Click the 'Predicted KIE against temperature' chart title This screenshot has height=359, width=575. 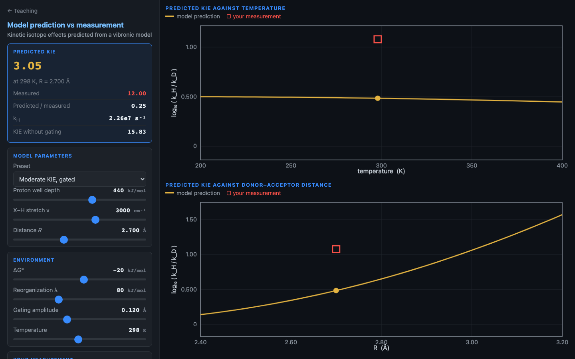tap(225, 8)
